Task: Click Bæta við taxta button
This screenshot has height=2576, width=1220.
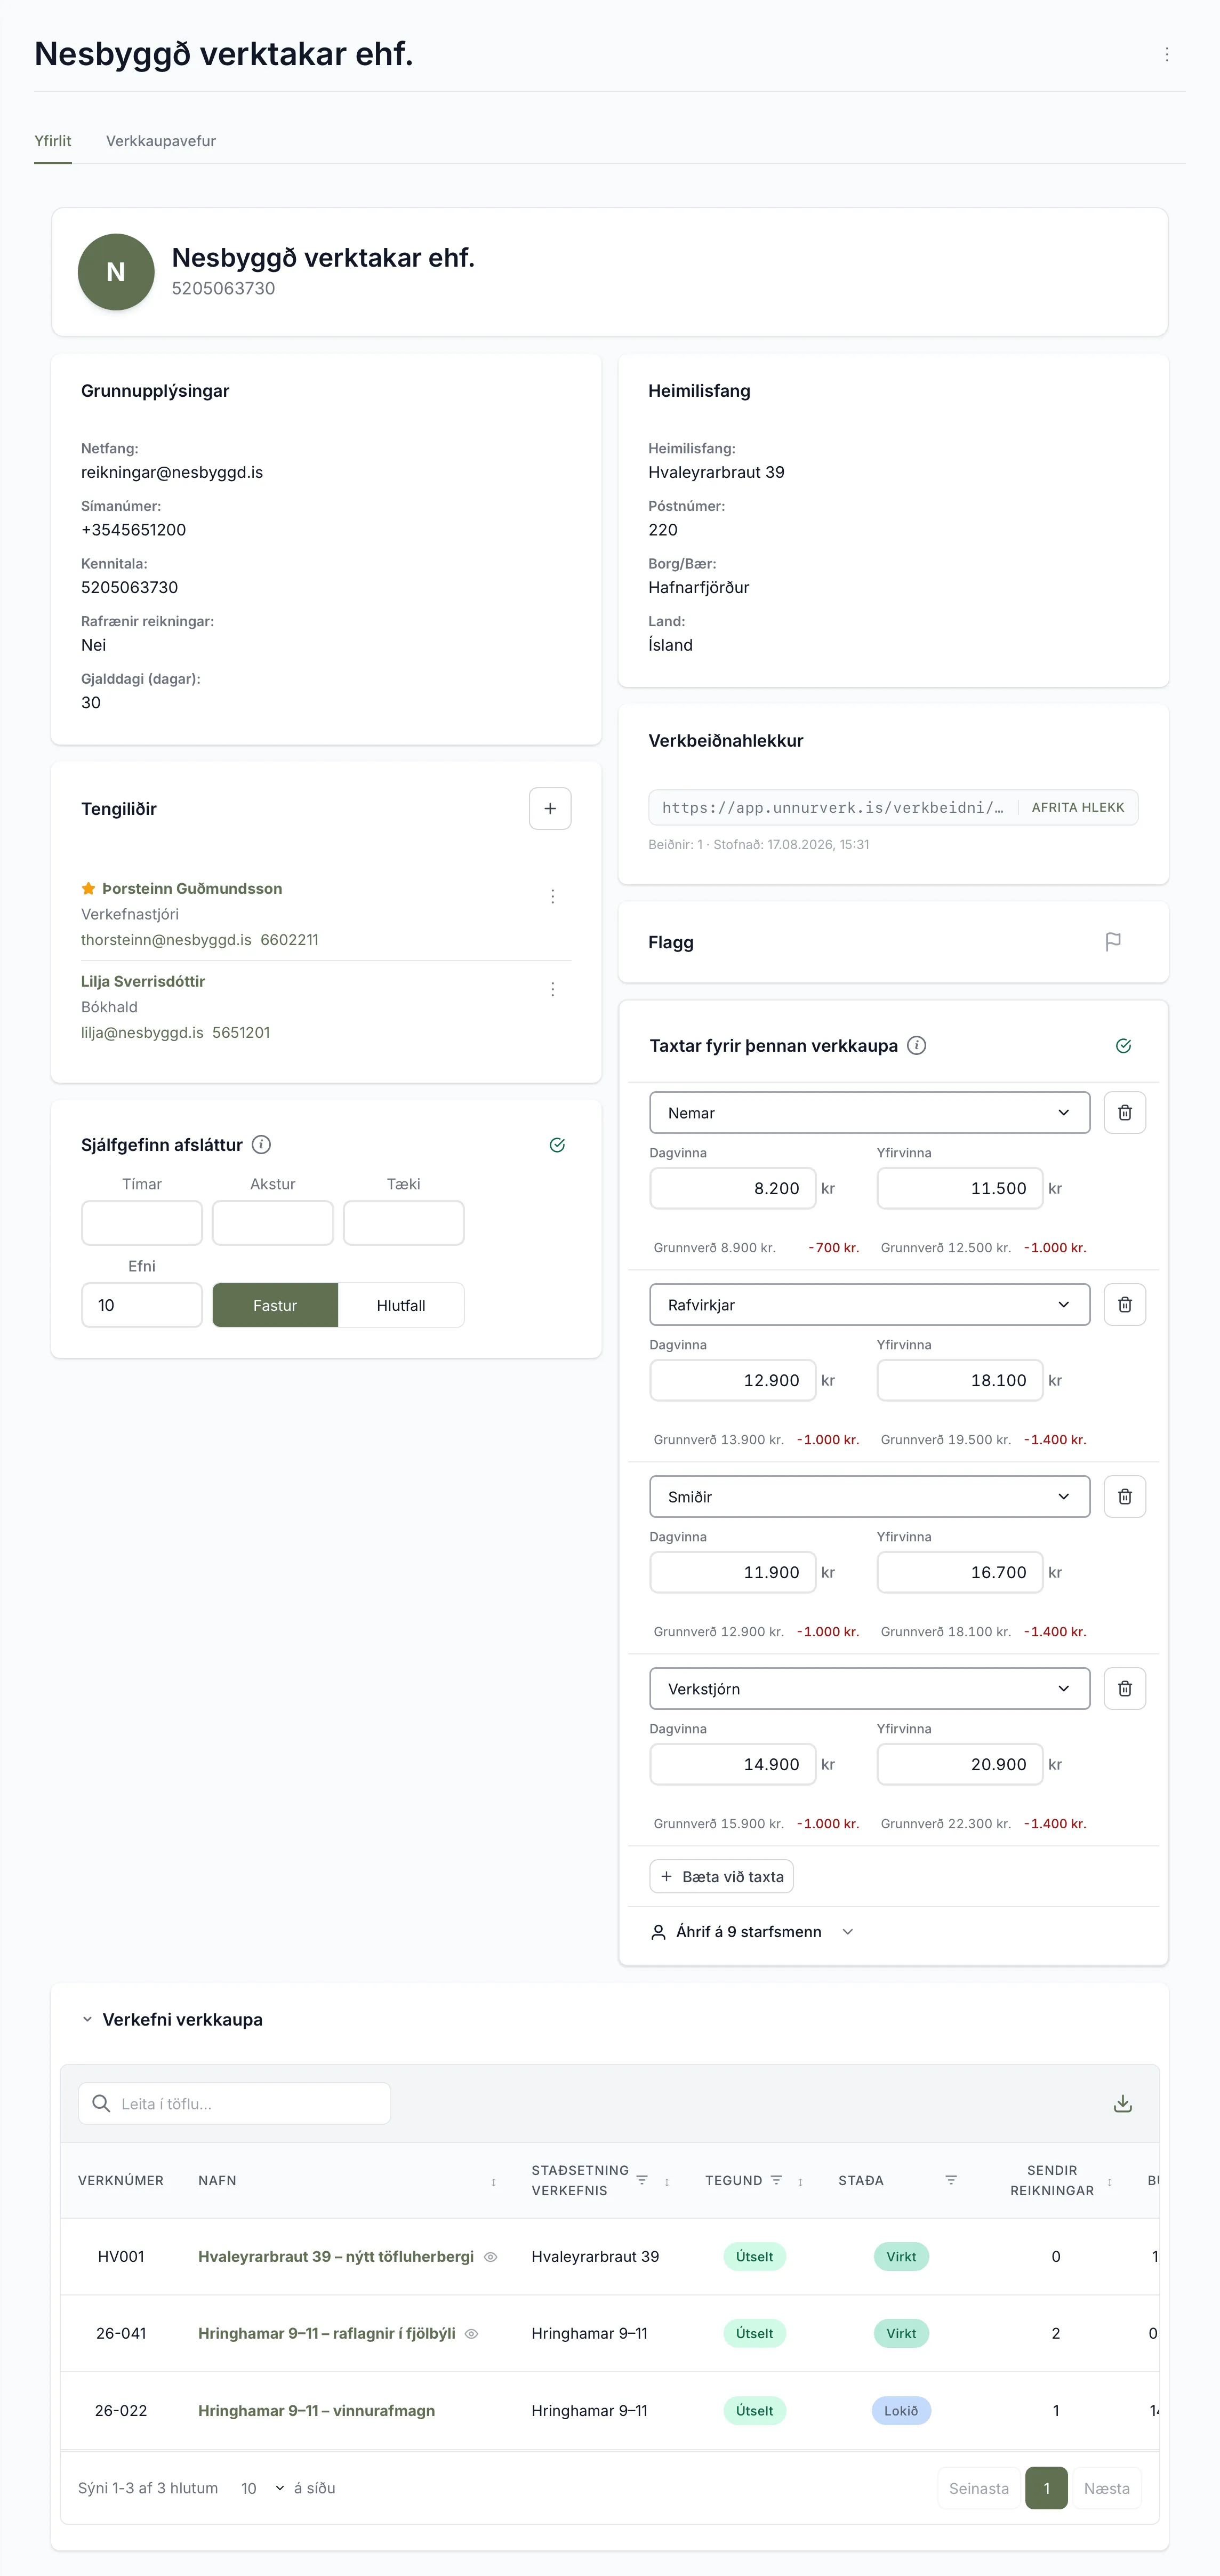Action: [x=721, y=1876]
